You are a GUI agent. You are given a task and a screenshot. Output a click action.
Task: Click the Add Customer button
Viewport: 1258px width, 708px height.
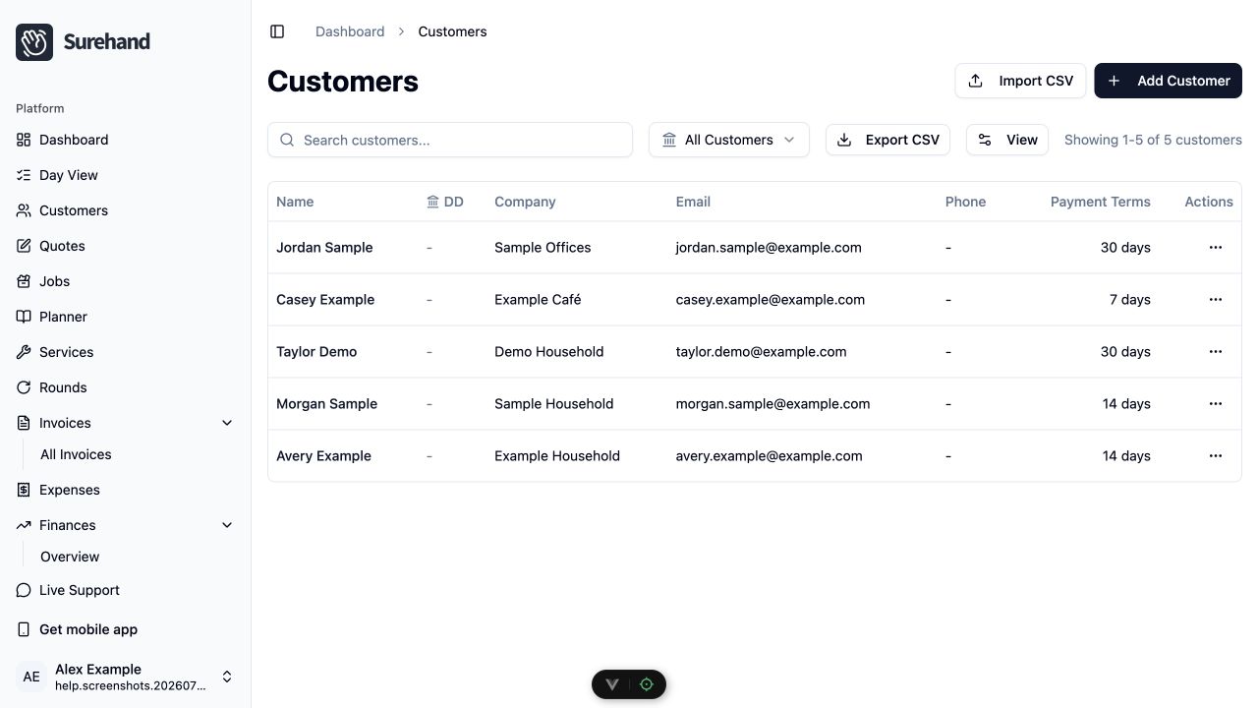(x=1168, y=81)
